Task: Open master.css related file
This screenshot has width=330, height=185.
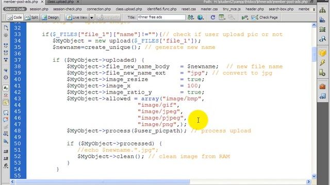Action: 209,9
